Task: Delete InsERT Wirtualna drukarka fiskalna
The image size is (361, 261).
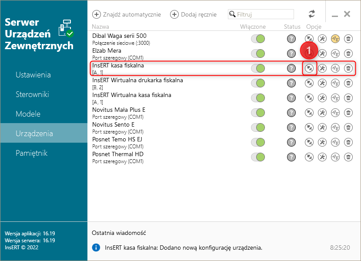Action: pos(348,83)
